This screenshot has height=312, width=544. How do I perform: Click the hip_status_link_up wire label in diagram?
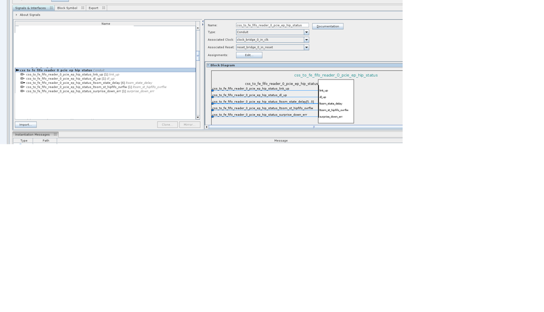pyautogui.click(x=251, y=88)
